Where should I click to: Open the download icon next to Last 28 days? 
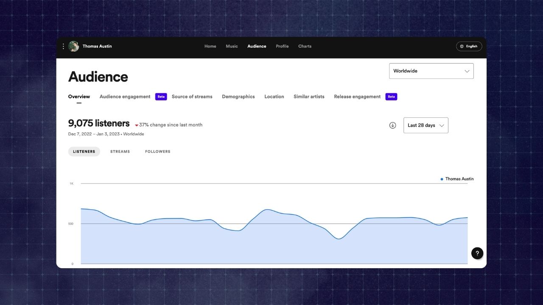pyautogui.click(x=392, y=125)
